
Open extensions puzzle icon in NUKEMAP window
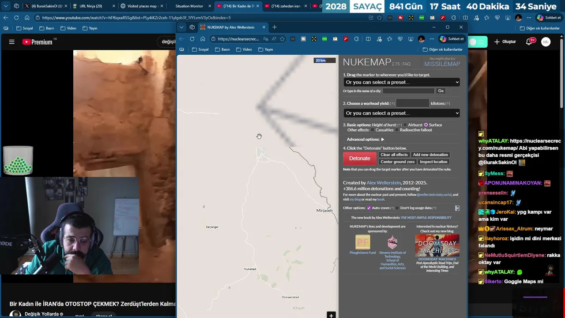coord(356,39)
